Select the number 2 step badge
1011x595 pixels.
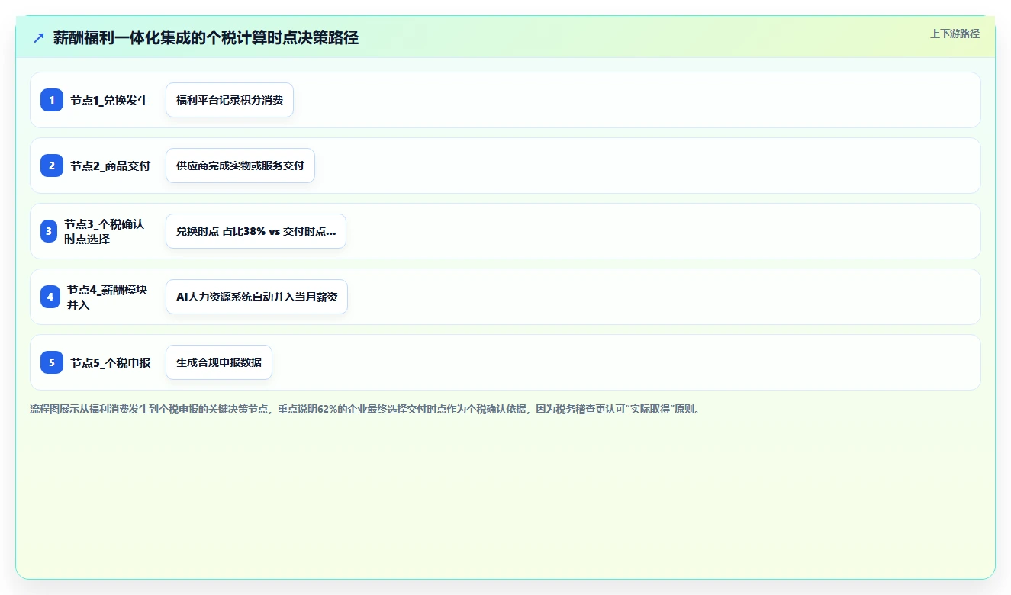pyautogui.click(x=52, y=166)
